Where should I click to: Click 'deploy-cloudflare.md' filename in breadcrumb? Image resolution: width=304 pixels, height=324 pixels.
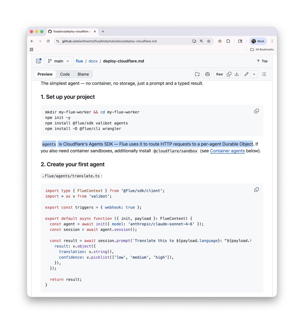123,61
